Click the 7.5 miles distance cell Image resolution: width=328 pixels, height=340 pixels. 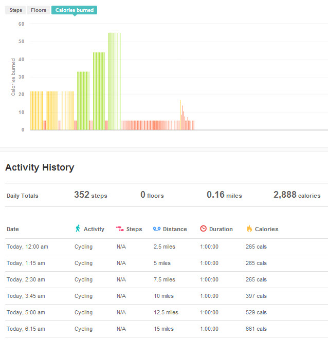tap(165, 280)
